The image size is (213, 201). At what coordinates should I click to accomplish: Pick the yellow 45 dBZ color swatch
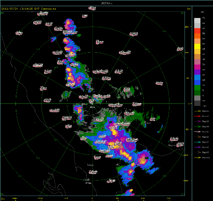pyautogui.click(x=197, y=46)
